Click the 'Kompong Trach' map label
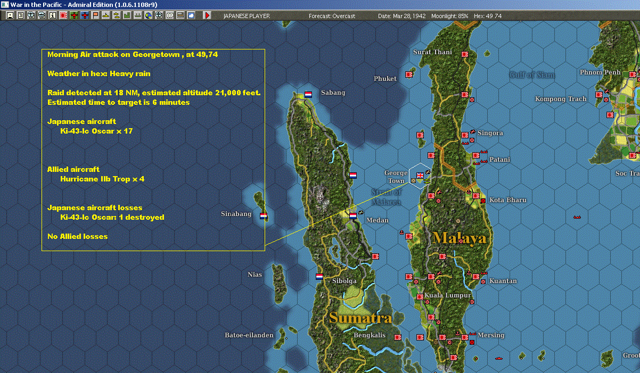 click(x=561, y=99)
